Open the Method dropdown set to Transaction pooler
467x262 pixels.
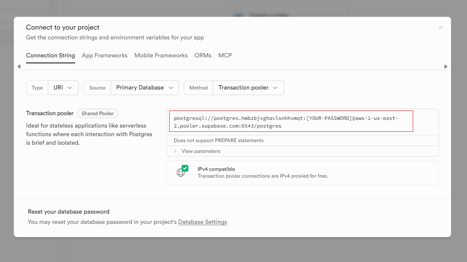coord(248,87)
